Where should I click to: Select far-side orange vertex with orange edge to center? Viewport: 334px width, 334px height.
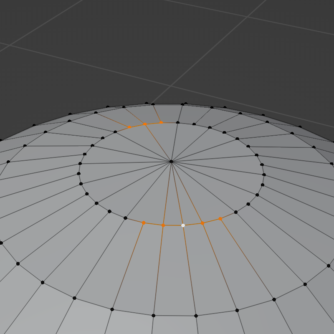tap(145, 124)
